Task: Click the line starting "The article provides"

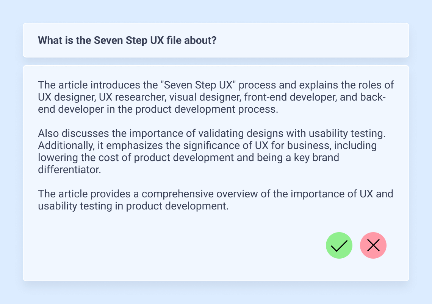Action: click(215, 194)
